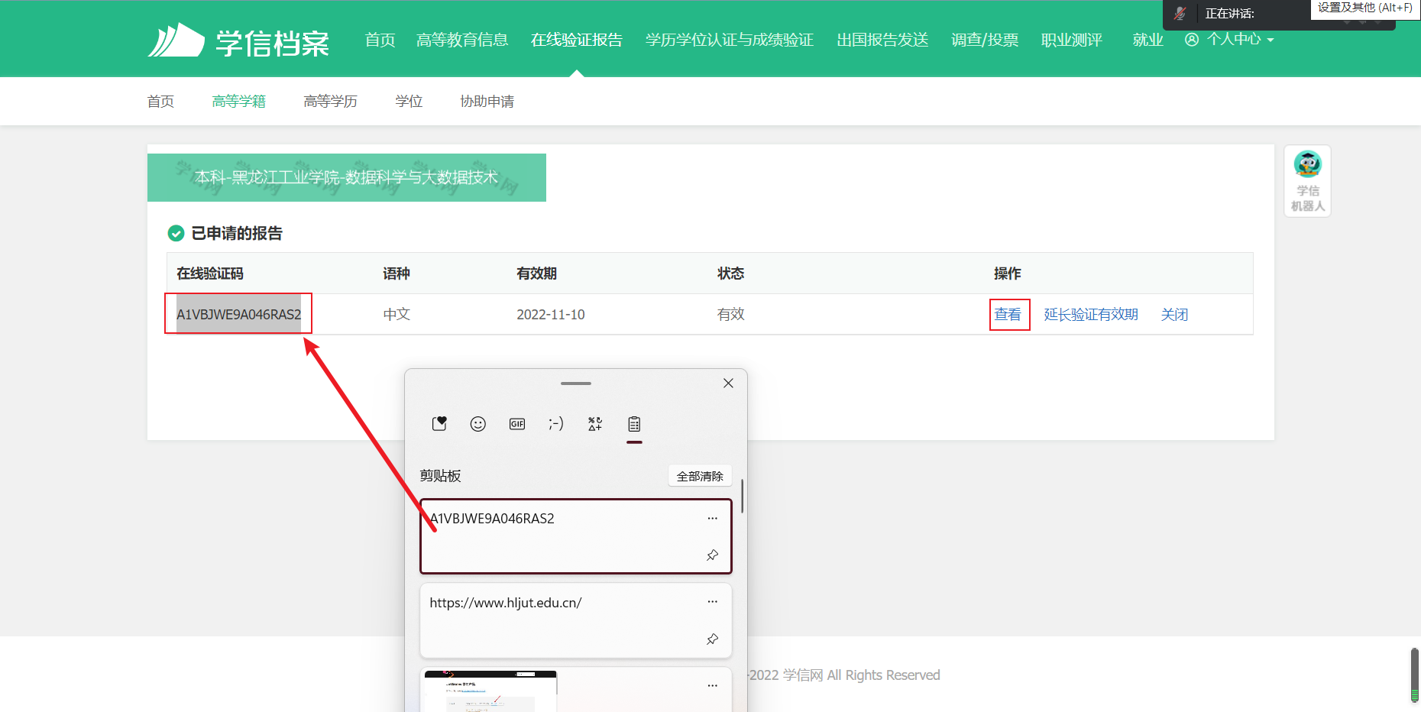Click the user icon beside 个人中心
This screenshot has width=1421, height=712.
[x=1192, y=40]
